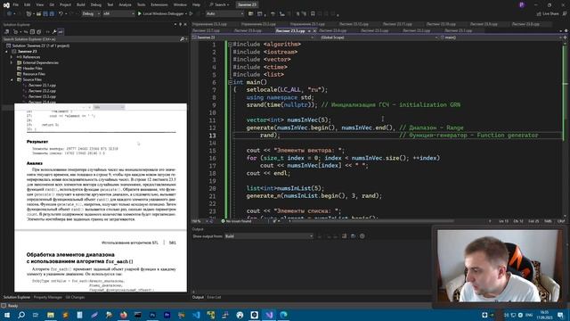Viewport: 570px width, 321px height.
Task: Switch to the Листинг 23.10.cpp tab
Action: tap(441, 24)
